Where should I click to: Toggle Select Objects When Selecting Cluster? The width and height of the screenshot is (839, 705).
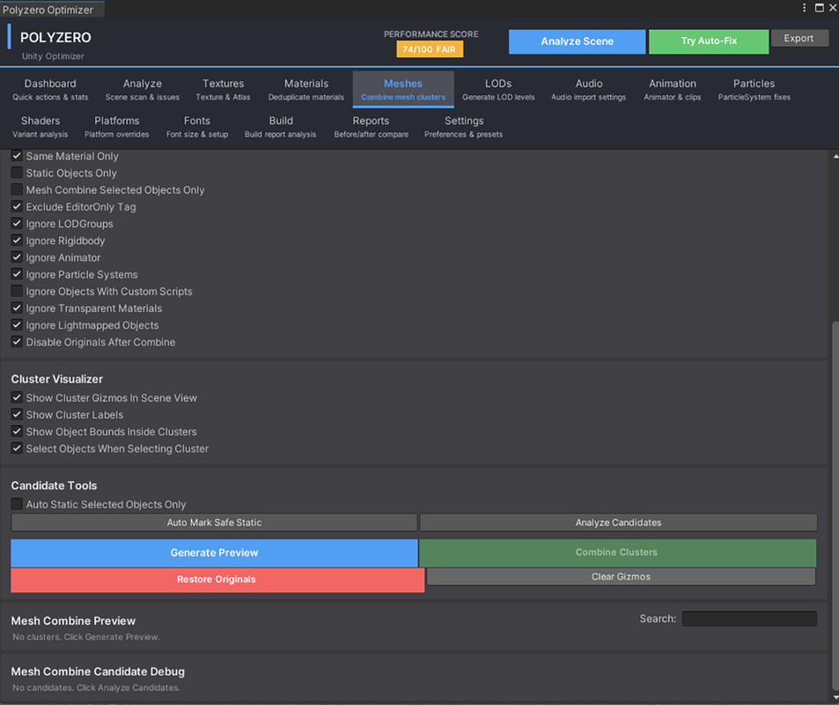pyautogui.click(x=17, y=448)
